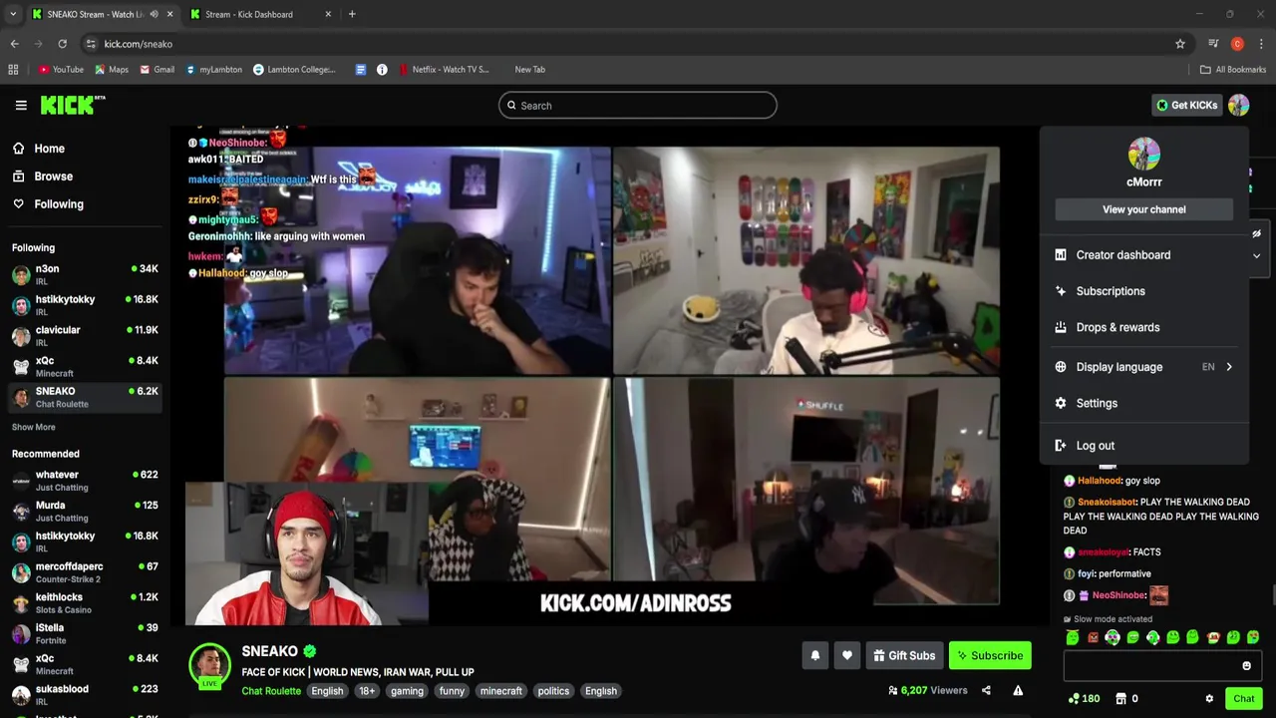Open the hamburger sidebar menu
Viewport: 1276px width, 718px height.
[21, 105]
